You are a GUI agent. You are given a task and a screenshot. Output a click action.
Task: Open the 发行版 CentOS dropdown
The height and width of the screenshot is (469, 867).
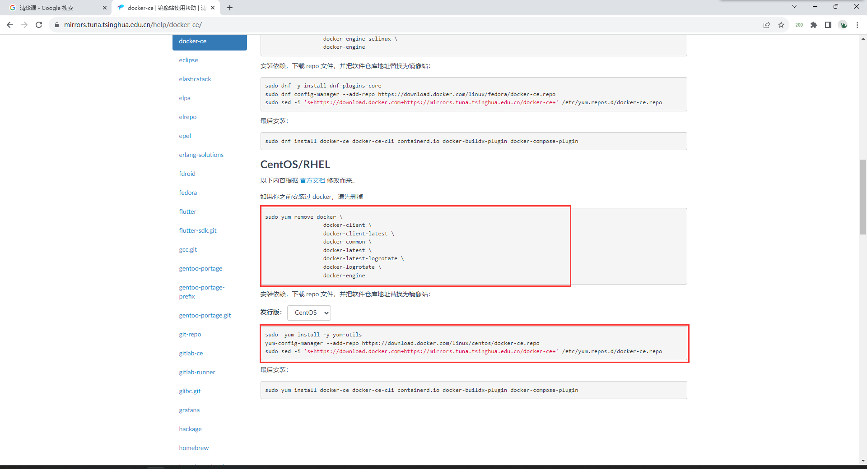click(309, 313)
